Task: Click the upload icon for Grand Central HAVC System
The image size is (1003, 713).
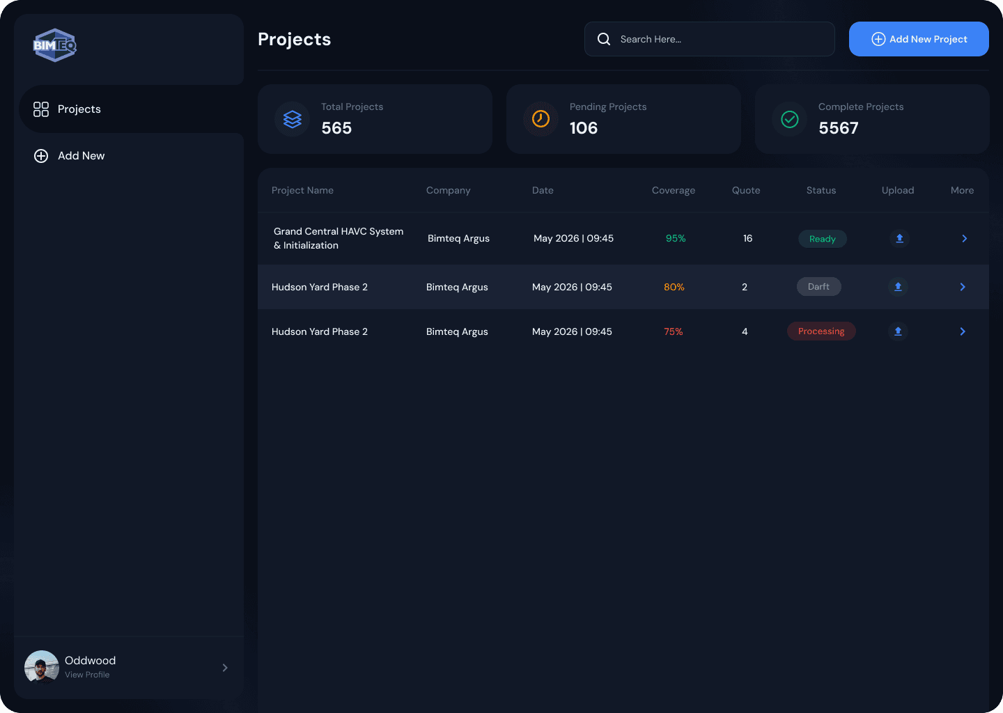Action: tap(899, 238)
